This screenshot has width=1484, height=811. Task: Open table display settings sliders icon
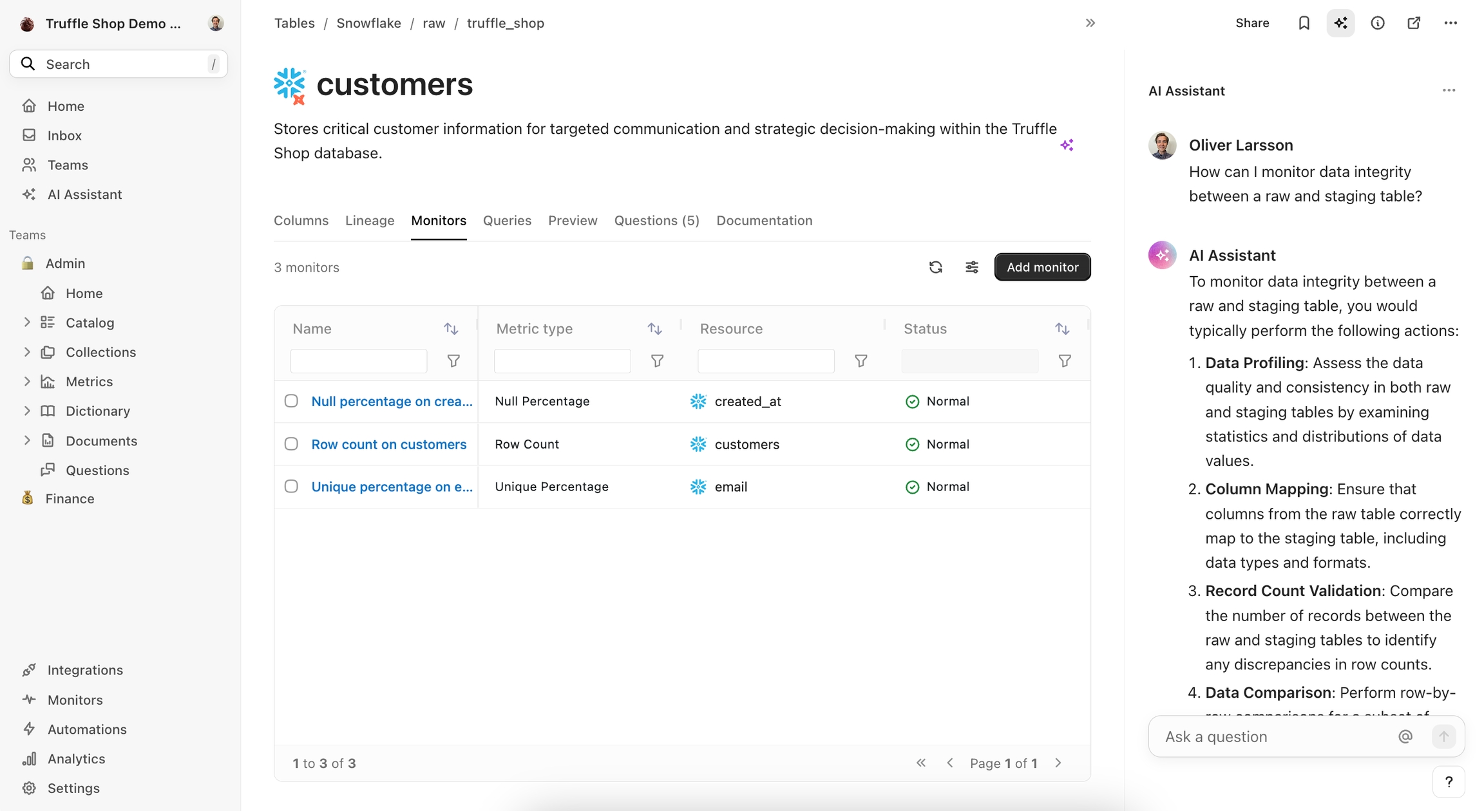(x=971, y=267)
